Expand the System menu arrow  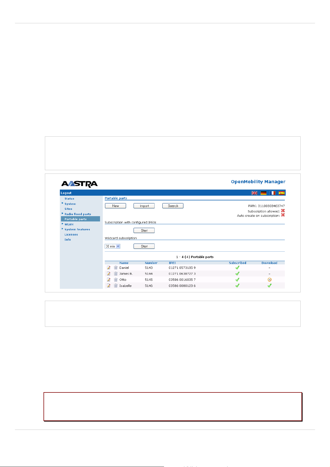pyautogui.click(x=62, y=203)
